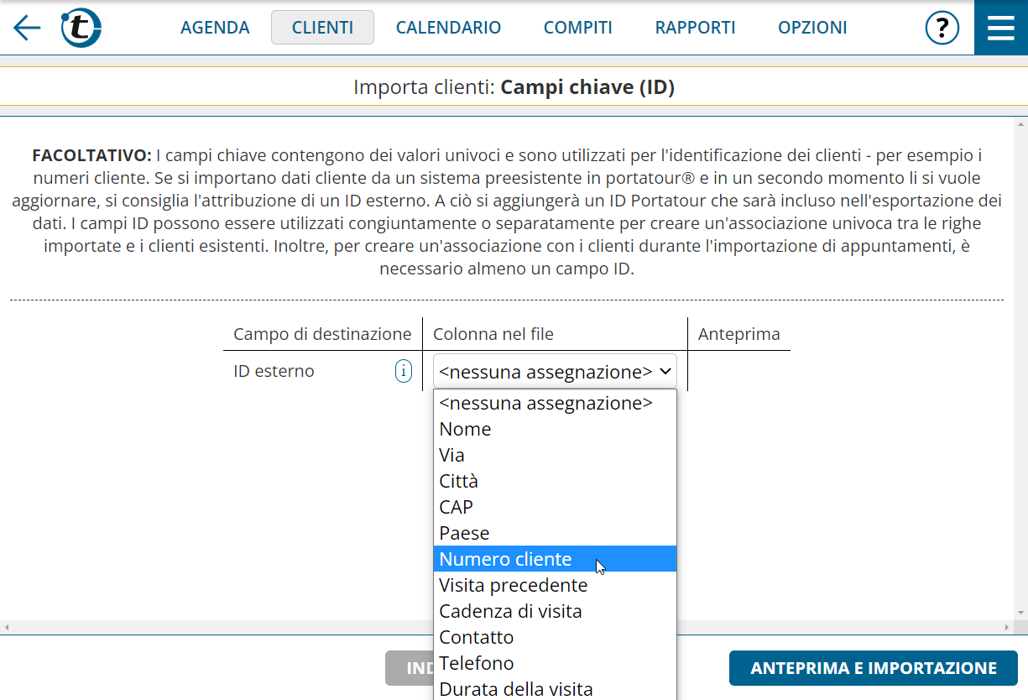Select 'Telefono' in dropdown list
1028x700 pixels.
[477, 663]
